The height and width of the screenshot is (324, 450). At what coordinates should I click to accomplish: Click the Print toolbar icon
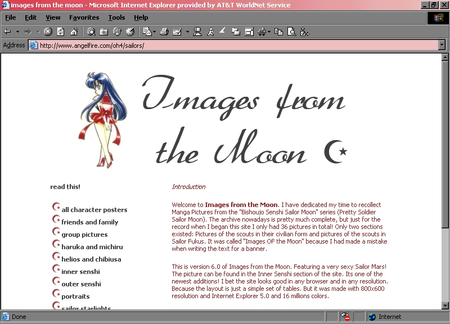coord(164,32)
